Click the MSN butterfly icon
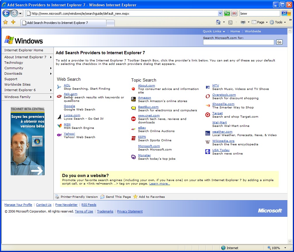The width and height of the screenshot is (294, 252). tap(60, 126)
